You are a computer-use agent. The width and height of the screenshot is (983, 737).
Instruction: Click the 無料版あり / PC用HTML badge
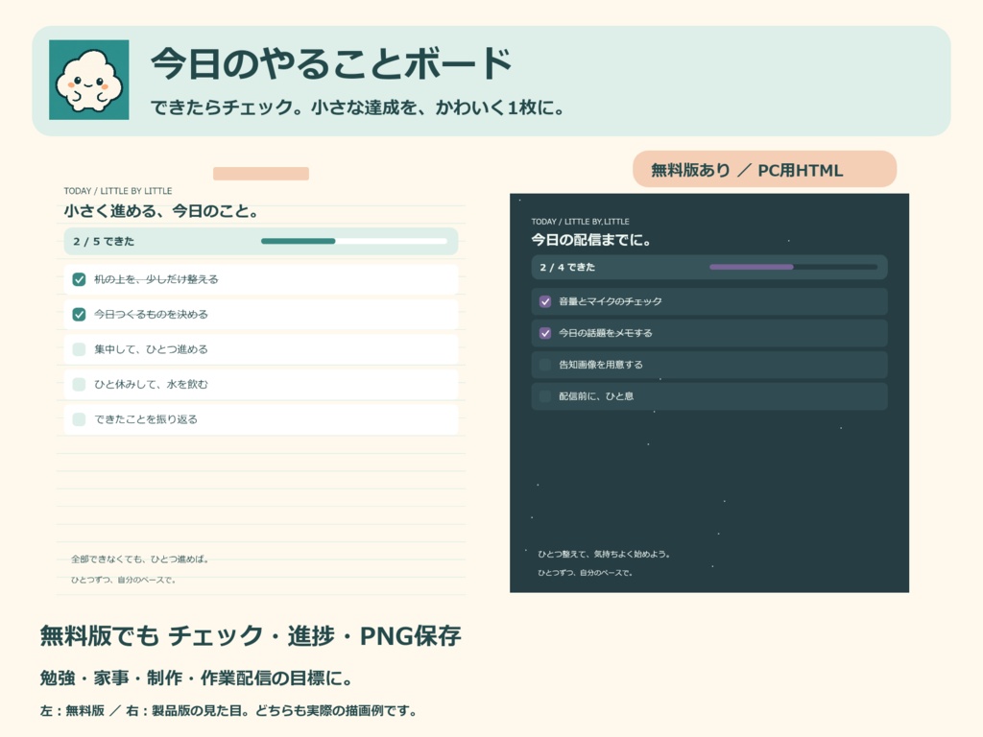[x=765, y=169]
